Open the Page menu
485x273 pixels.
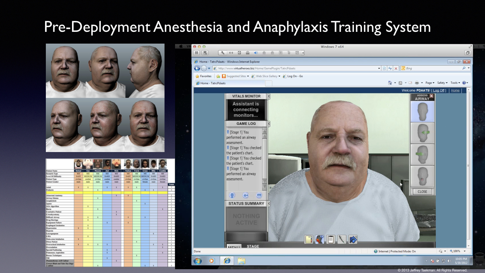click(430, 83)
